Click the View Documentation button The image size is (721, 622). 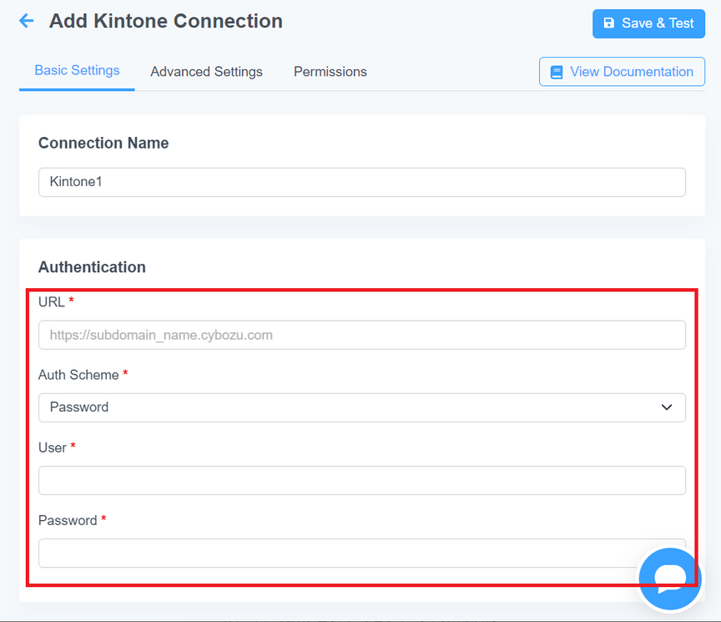point(622,72)
